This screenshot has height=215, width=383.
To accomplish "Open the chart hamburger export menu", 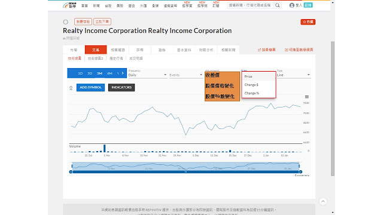I will click(x=307, y=97).
